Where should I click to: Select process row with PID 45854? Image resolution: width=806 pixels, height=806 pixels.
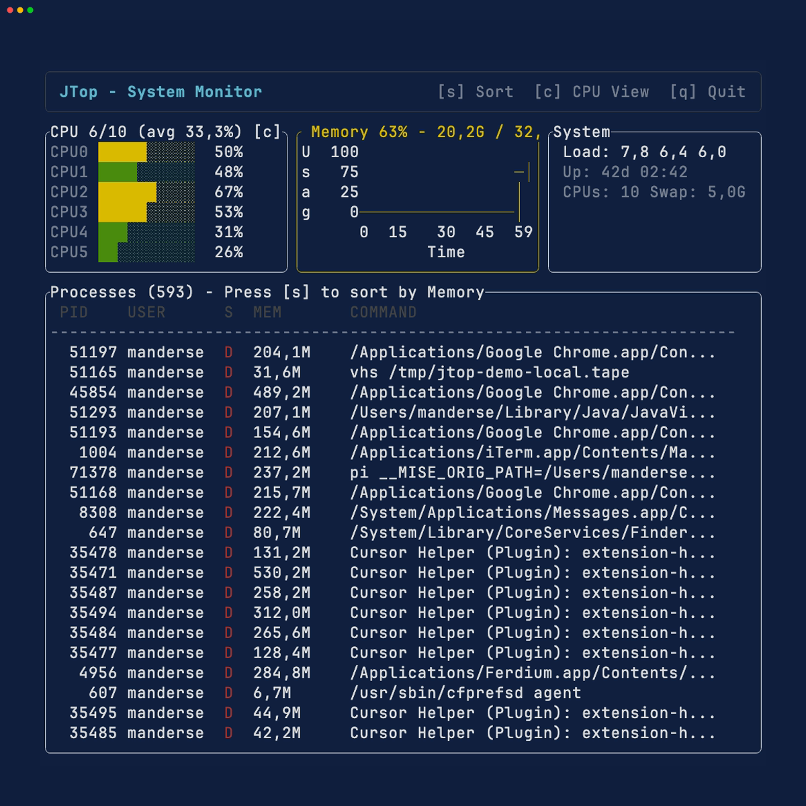pyautogui.click(x=393, y=392)
